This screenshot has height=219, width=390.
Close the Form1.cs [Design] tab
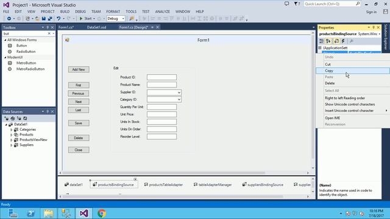tap(157, 27)
